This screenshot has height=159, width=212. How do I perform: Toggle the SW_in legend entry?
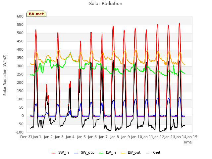tap(60, 152)
